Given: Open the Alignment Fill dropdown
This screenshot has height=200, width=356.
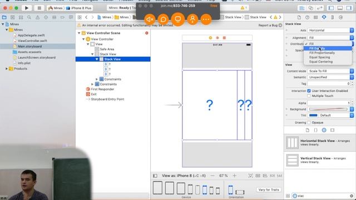Looking at the screenshot, I should [x=330, y=38].
